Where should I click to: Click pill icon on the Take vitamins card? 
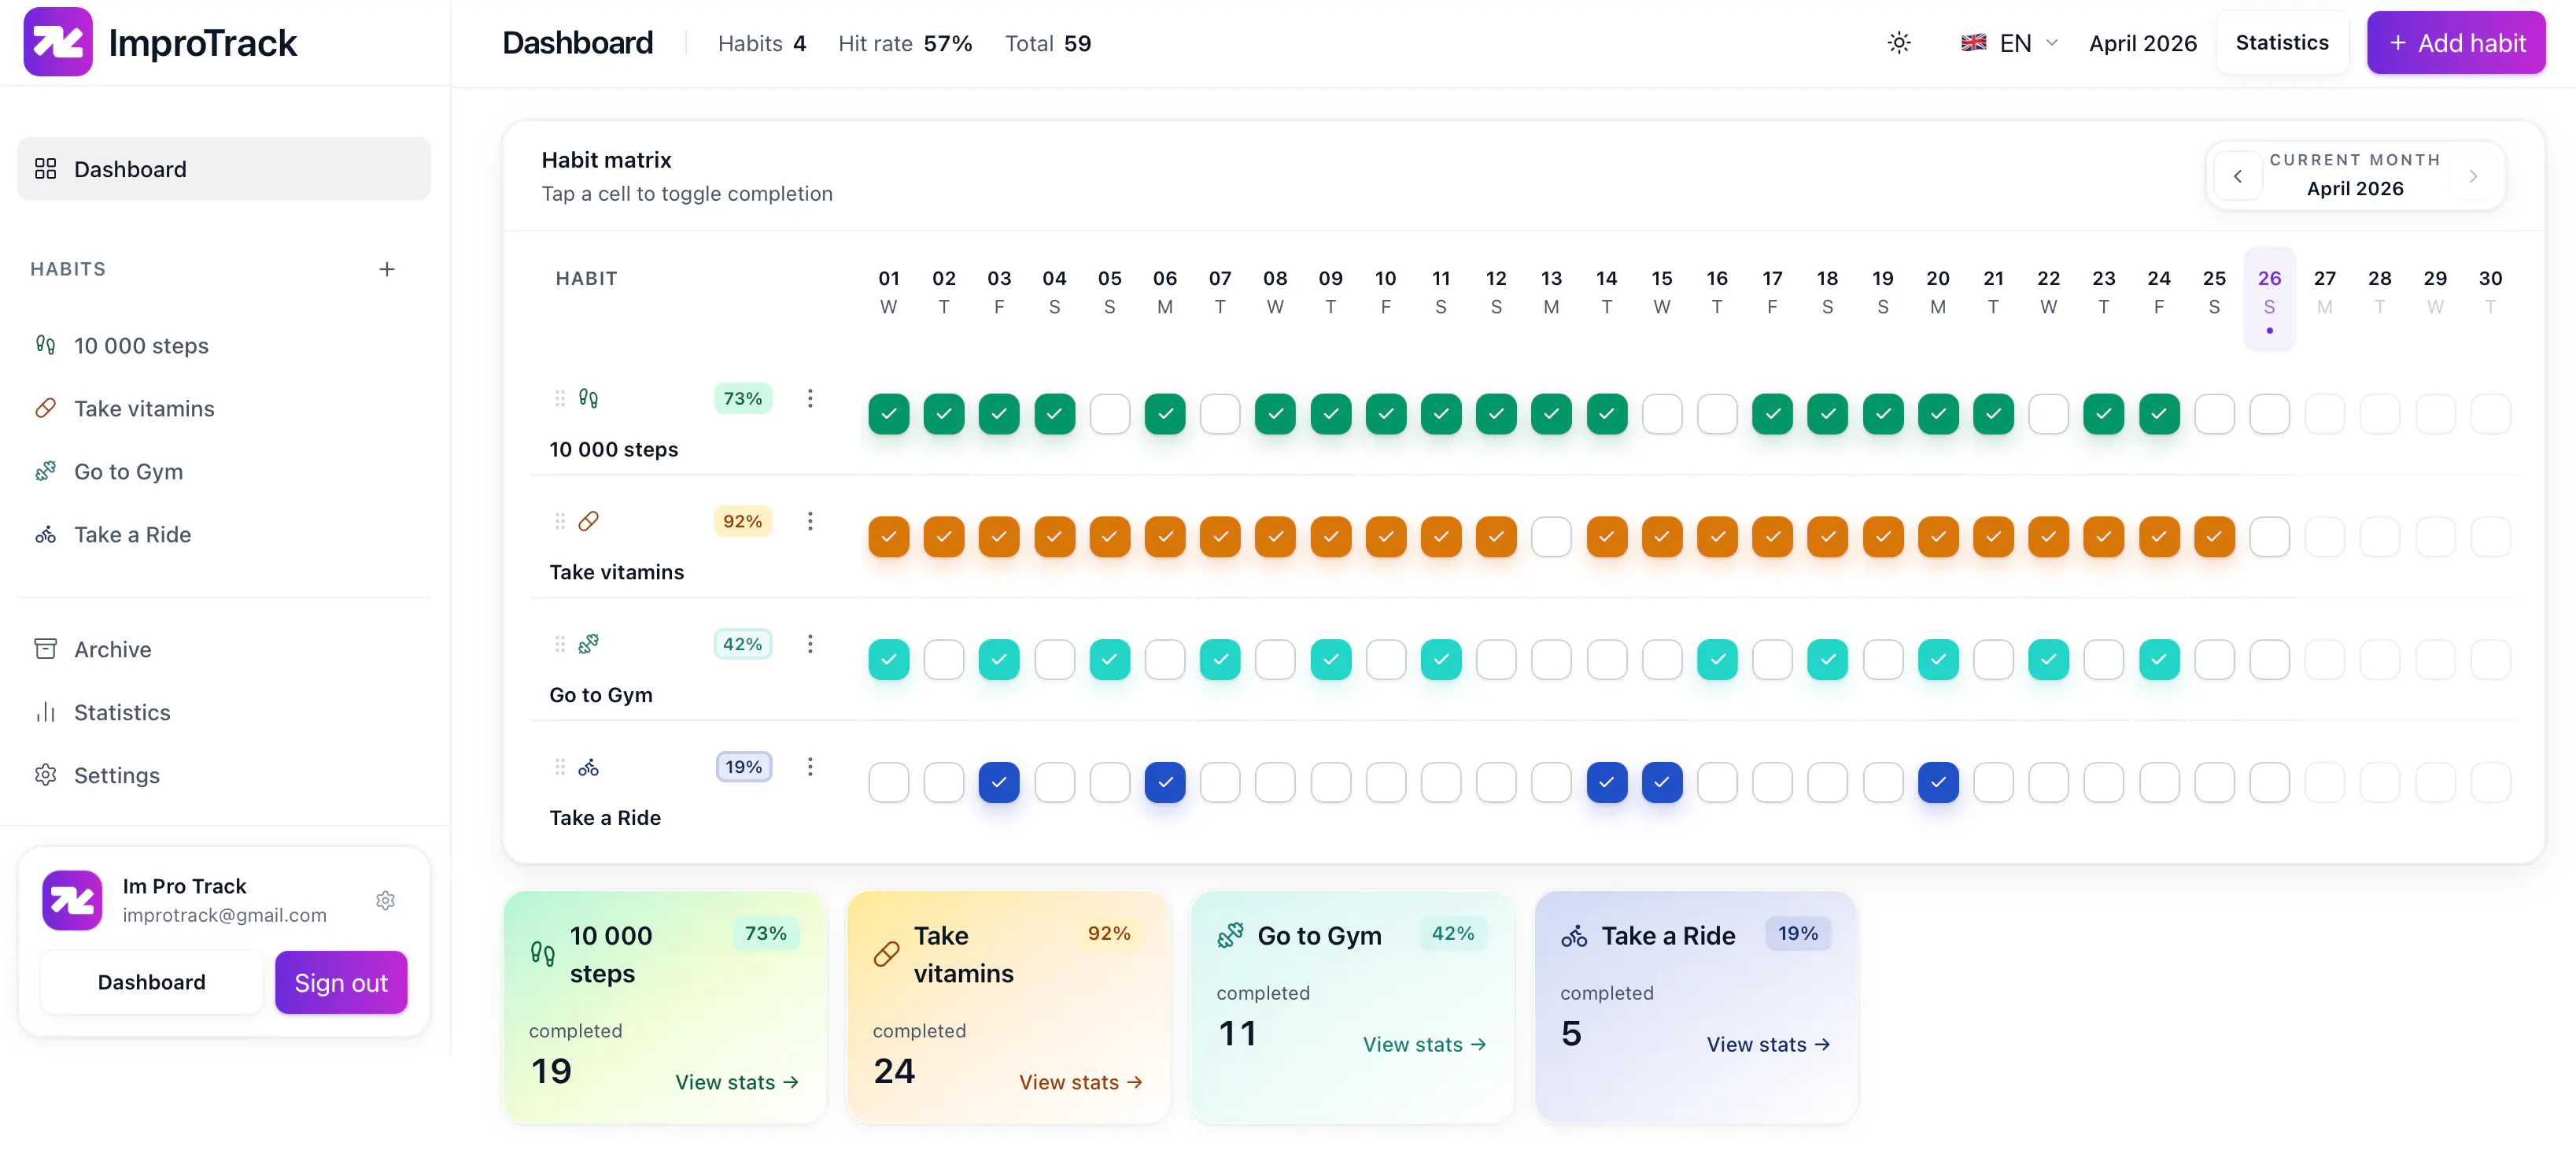click(886, 952)
